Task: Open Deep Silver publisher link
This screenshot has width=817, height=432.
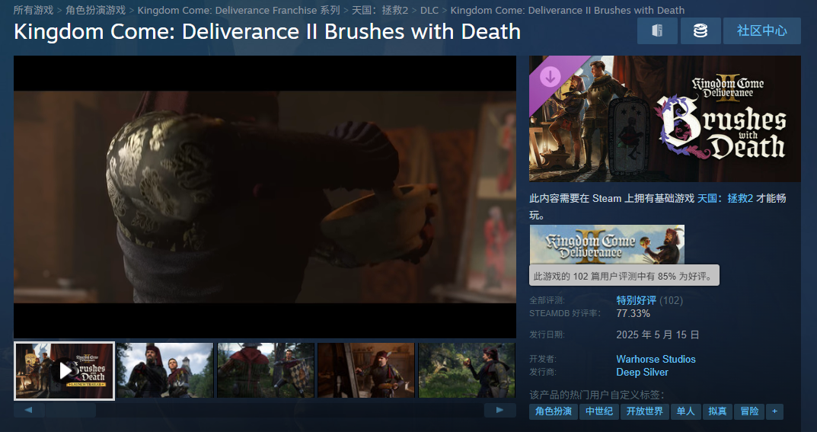Action: pyautogui.click(x=642, y=372)
